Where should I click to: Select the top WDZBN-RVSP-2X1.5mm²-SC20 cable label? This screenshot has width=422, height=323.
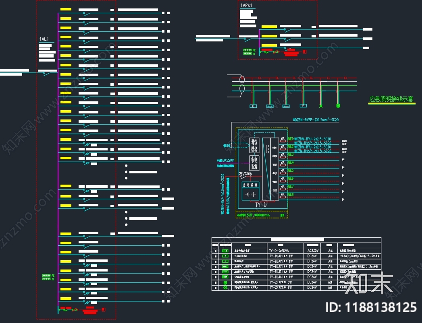pyautogui.click(x=316, y=120)
